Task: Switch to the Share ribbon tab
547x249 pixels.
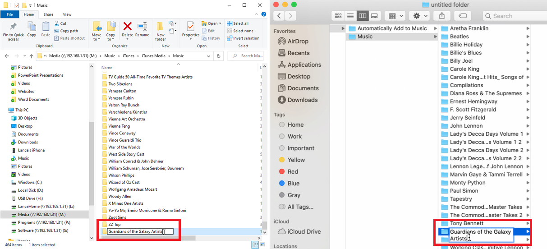Action: pos(48,14)
